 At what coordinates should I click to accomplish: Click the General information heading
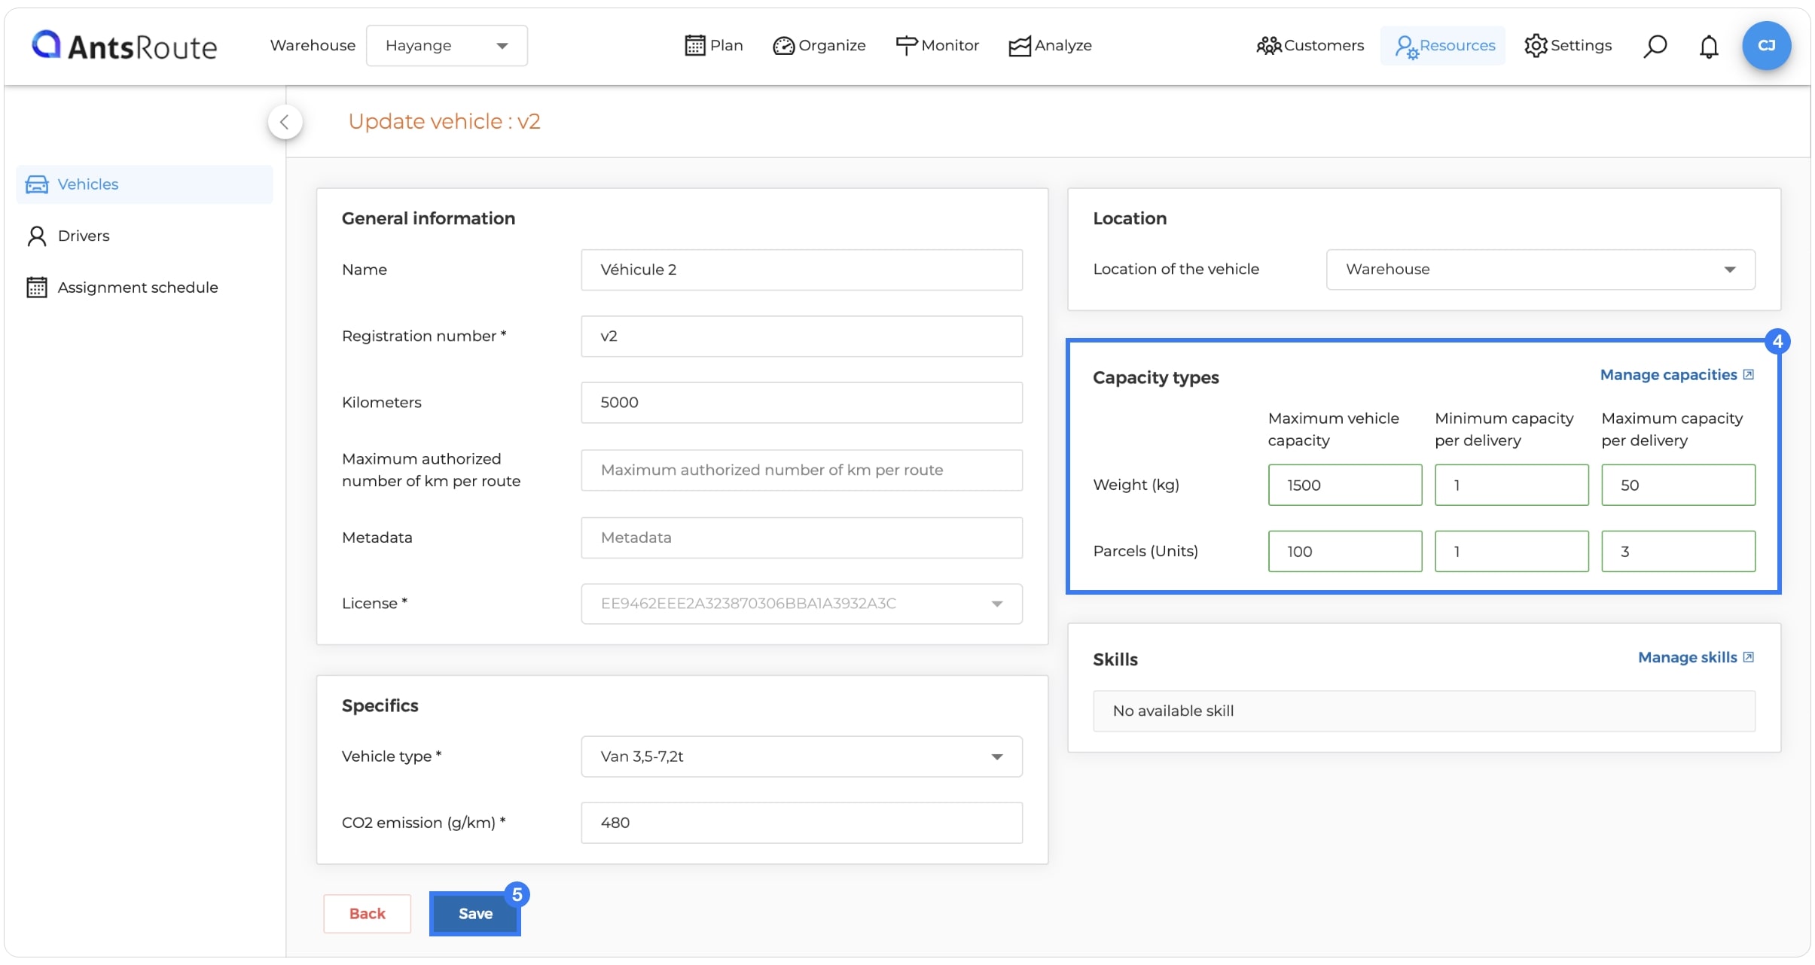pyautogui.click(x=428, y=218)
